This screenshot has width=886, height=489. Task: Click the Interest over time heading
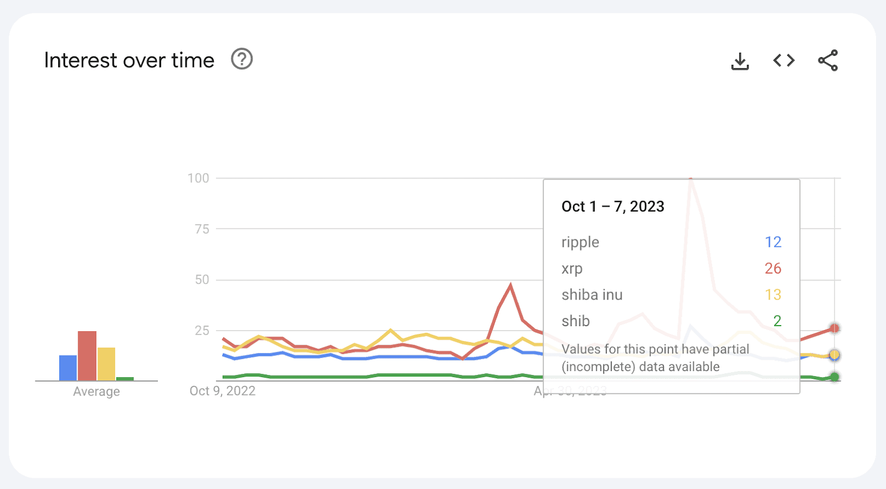[x=129, y=60]
